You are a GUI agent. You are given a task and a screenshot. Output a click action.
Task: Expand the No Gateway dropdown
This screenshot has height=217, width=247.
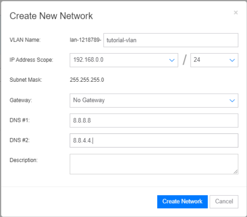(x=154, y=101)
